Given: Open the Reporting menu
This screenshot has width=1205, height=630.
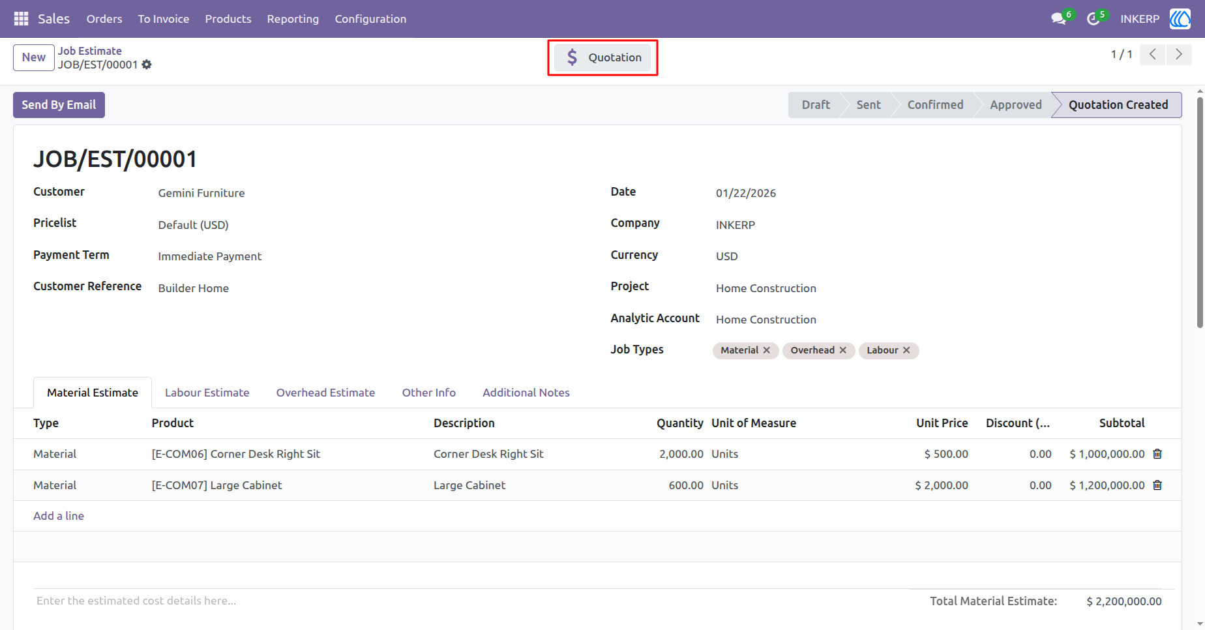Looking at the screenshot, I should tap(293, 19).
